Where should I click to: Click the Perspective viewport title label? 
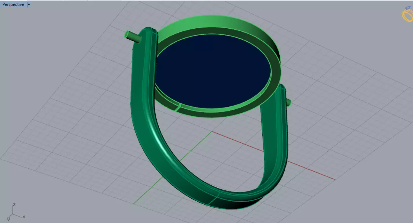click(13, 5)
